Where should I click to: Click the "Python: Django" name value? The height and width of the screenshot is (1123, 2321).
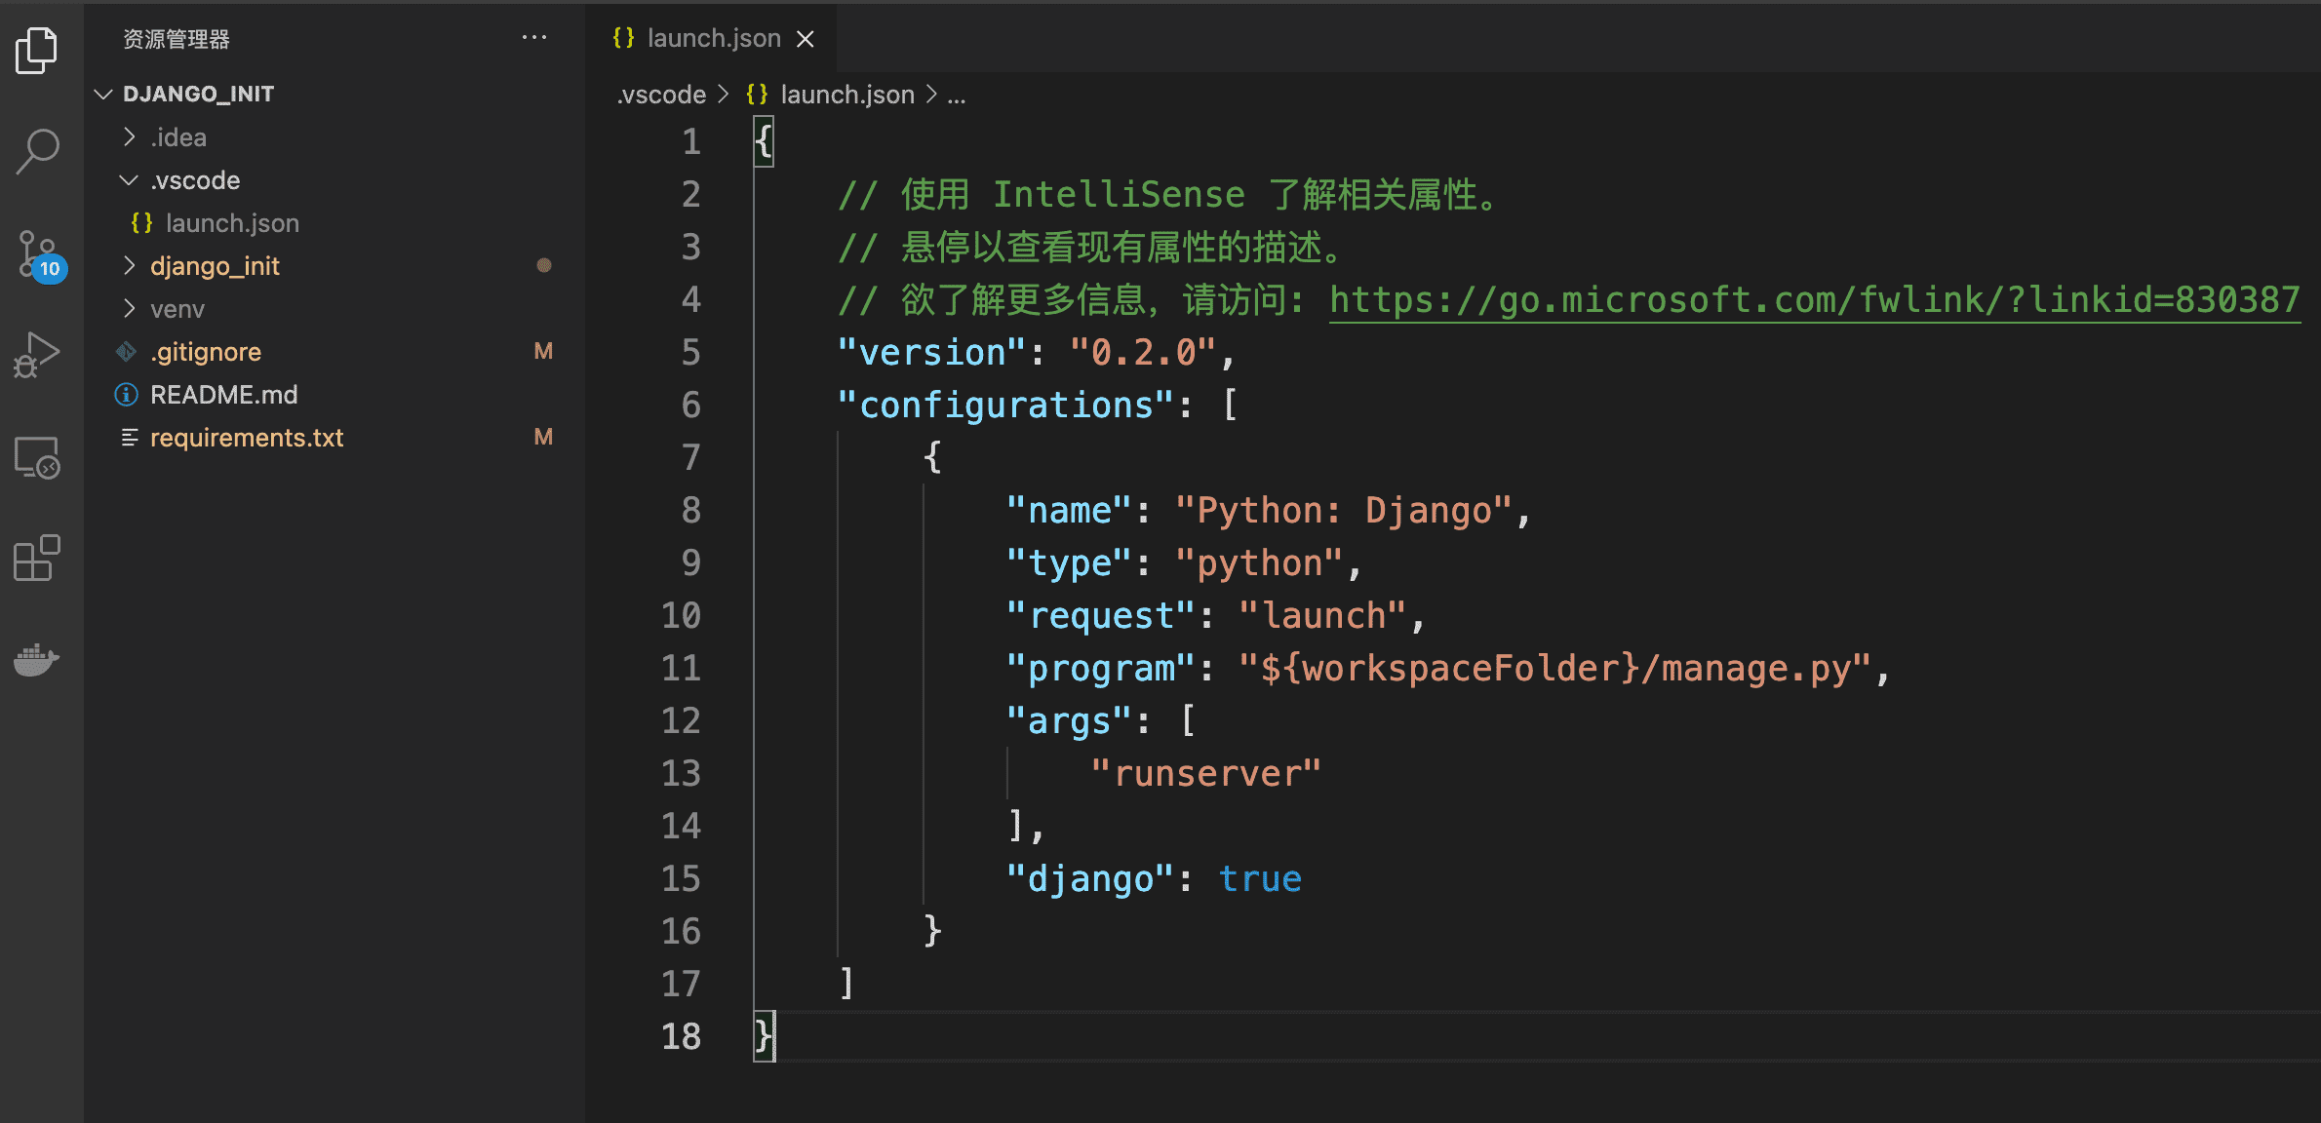click(x=1343, y=510)
